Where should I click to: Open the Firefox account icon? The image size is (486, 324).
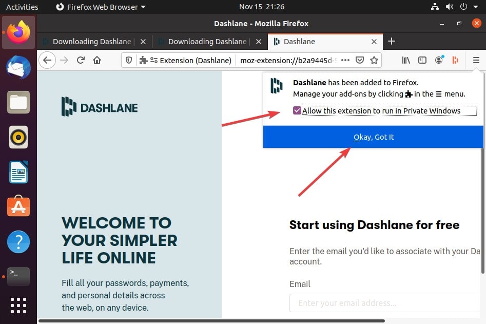(439, 60)
